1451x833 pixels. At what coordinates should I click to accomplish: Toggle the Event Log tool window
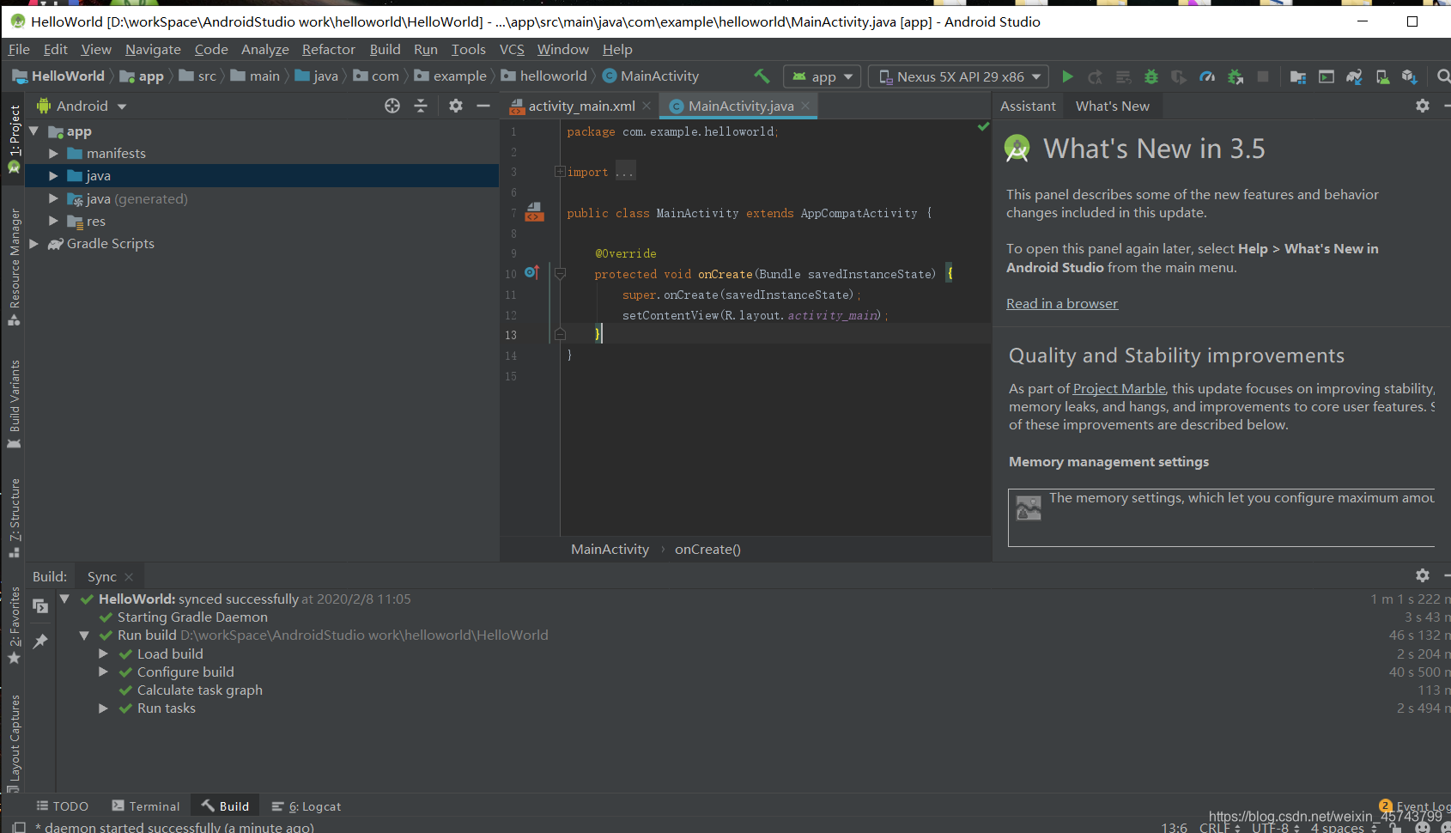[x=1416, y=806]
